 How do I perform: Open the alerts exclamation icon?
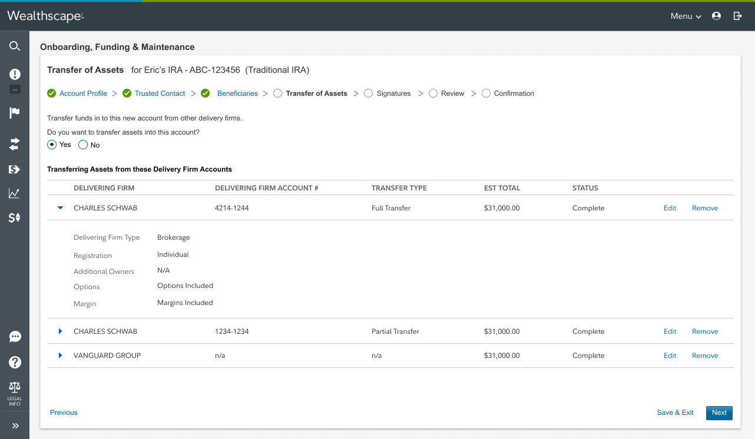15,74
